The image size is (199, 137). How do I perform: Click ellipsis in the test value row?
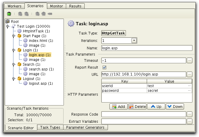tap(189, 86)
